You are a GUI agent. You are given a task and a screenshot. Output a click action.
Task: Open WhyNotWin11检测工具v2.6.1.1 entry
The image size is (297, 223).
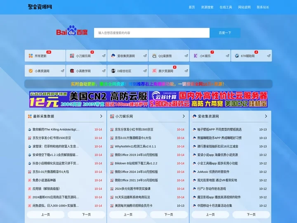(135, 146)
